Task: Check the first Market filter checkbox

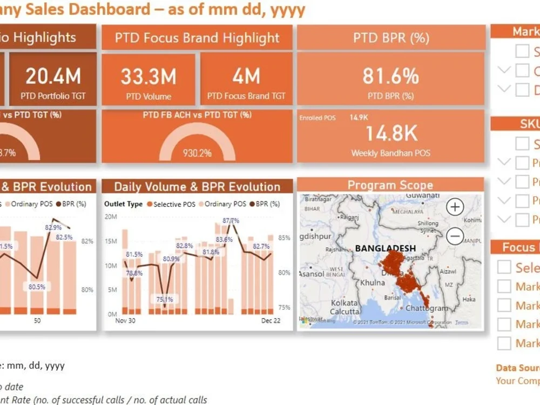Action: point(522,51)
